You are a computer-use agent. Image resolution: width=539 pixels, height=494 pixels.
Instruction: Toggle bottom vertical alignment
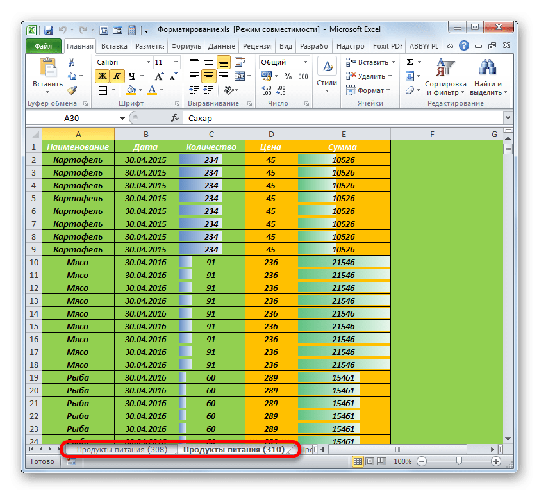[224, 62]
